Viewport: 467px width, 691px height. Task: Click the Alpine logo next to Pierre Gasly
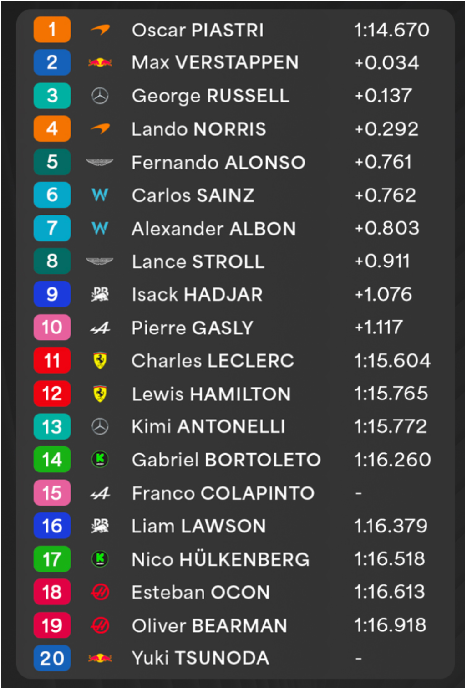pyautogui.click(x=100, y=328)
